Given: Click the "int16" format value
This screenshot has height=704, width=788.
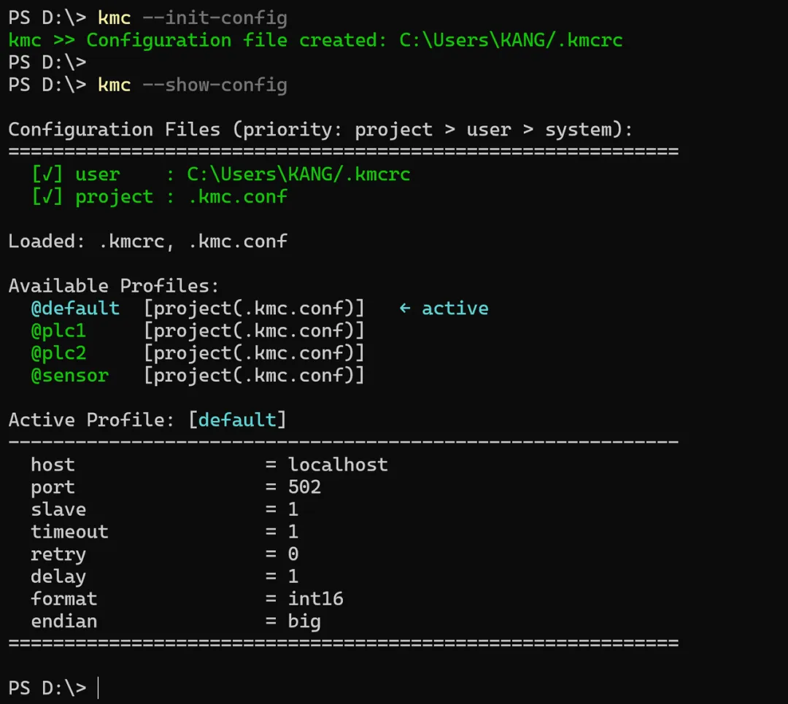Looking at the screenshot, I should [x=315, y=599].
